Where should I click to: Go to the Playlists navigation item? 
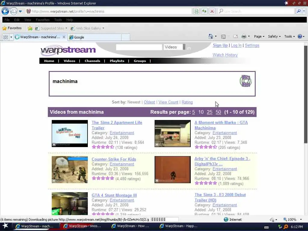(117, 61)
